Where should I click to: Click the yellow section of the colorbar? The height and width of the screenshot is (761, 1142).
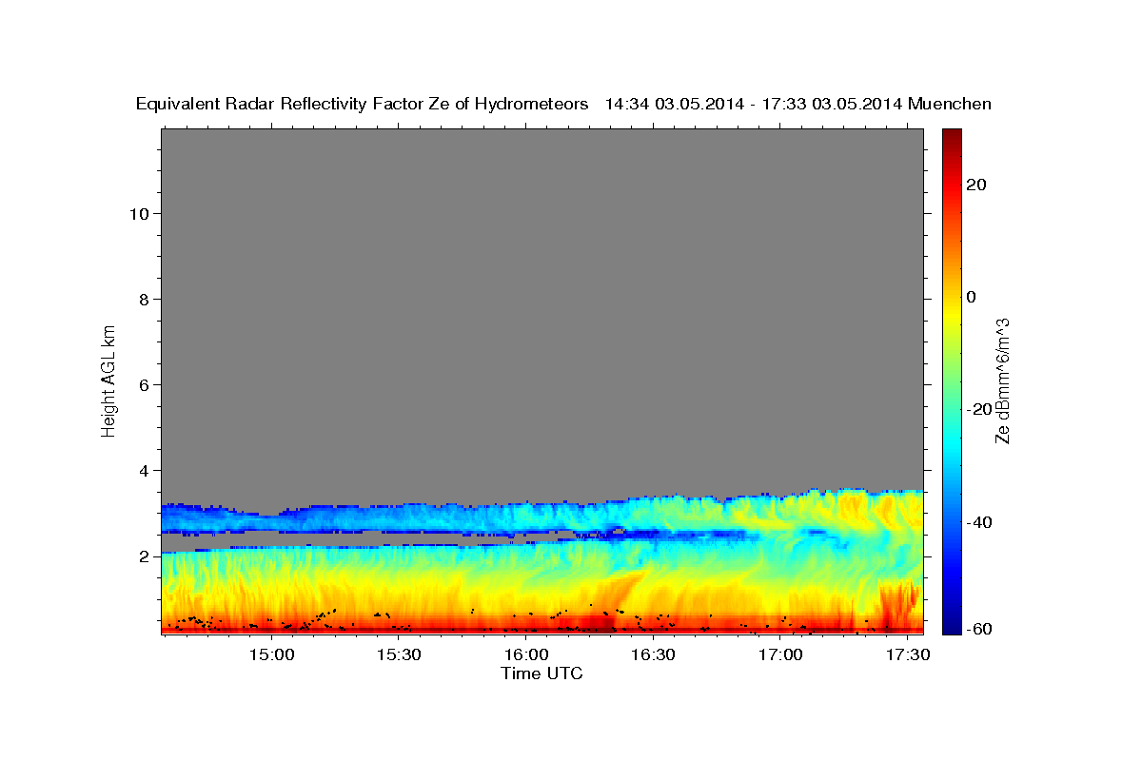[x=951, y=314]
